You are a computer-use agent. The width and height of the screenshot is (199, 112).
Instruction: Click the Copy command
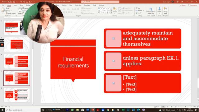coord(8,11)
